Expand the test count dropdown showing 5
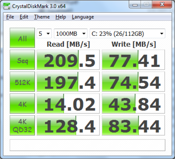 (x=44, y=33)
